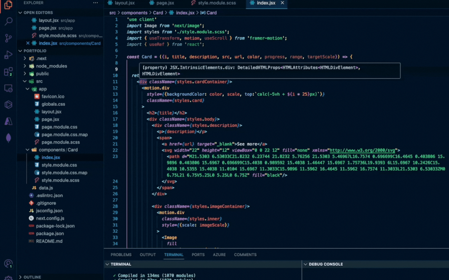Viewport: 449px width, 280px height.
Task: Open the Azure icon in activity bar
Action: point(8,121)
